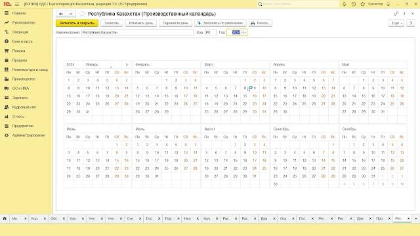Click the forward navigation arrow
The width and height of the screenshot is (420, 236).
pos(71,14)
